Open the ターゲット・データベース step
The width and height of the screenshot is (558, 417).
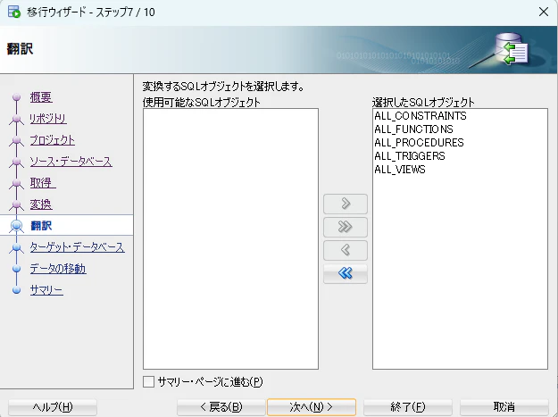click(77, 247)
